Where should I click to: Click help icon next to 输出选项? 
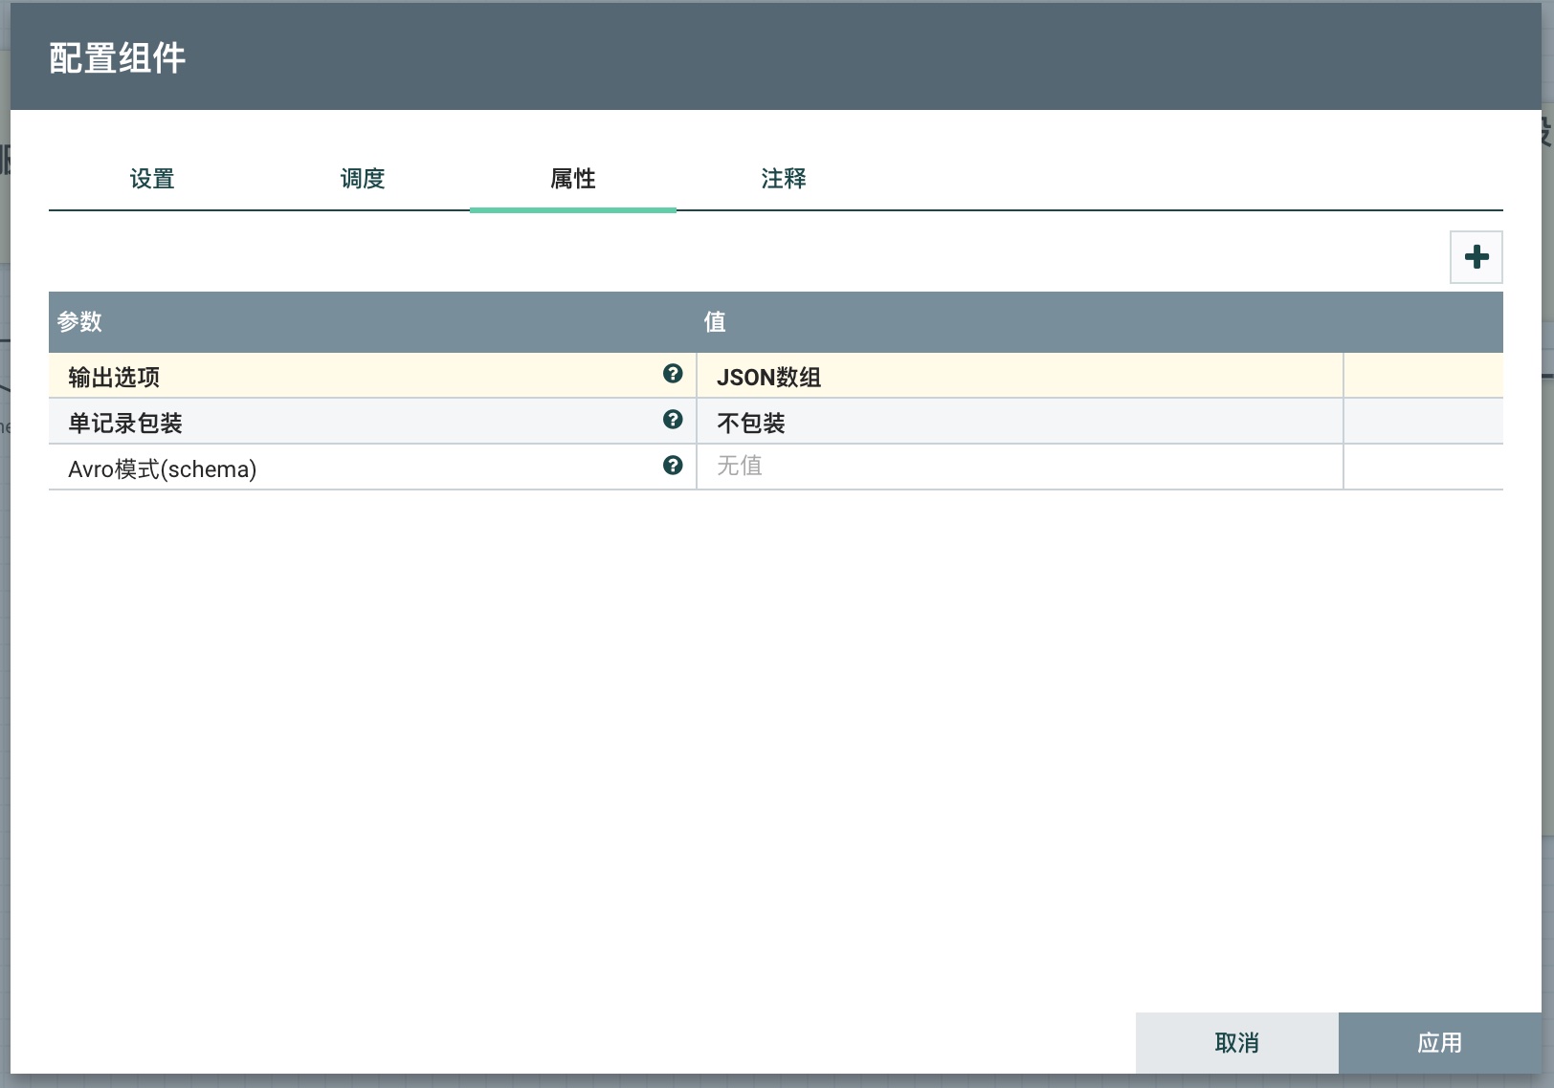pyautogui.click(x=673, y=374)
